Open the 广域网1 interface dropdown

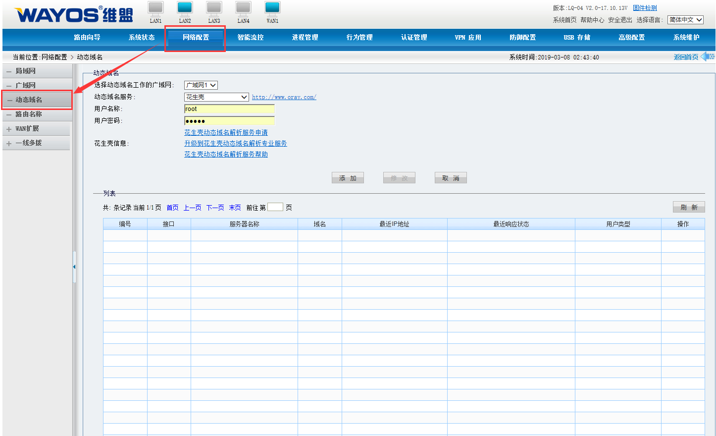pyautogui.click(x=201, y=85)
